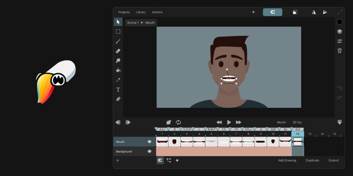Select the G,K frame label marker

coord(298,129)
